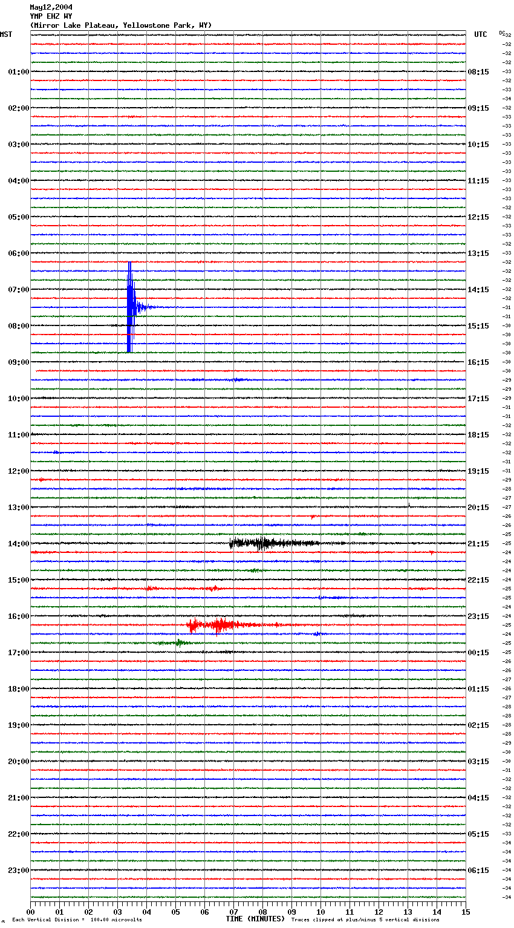Select the 01:00 MST row label
Screen dimensions: 514x928
tap(19, 72)
